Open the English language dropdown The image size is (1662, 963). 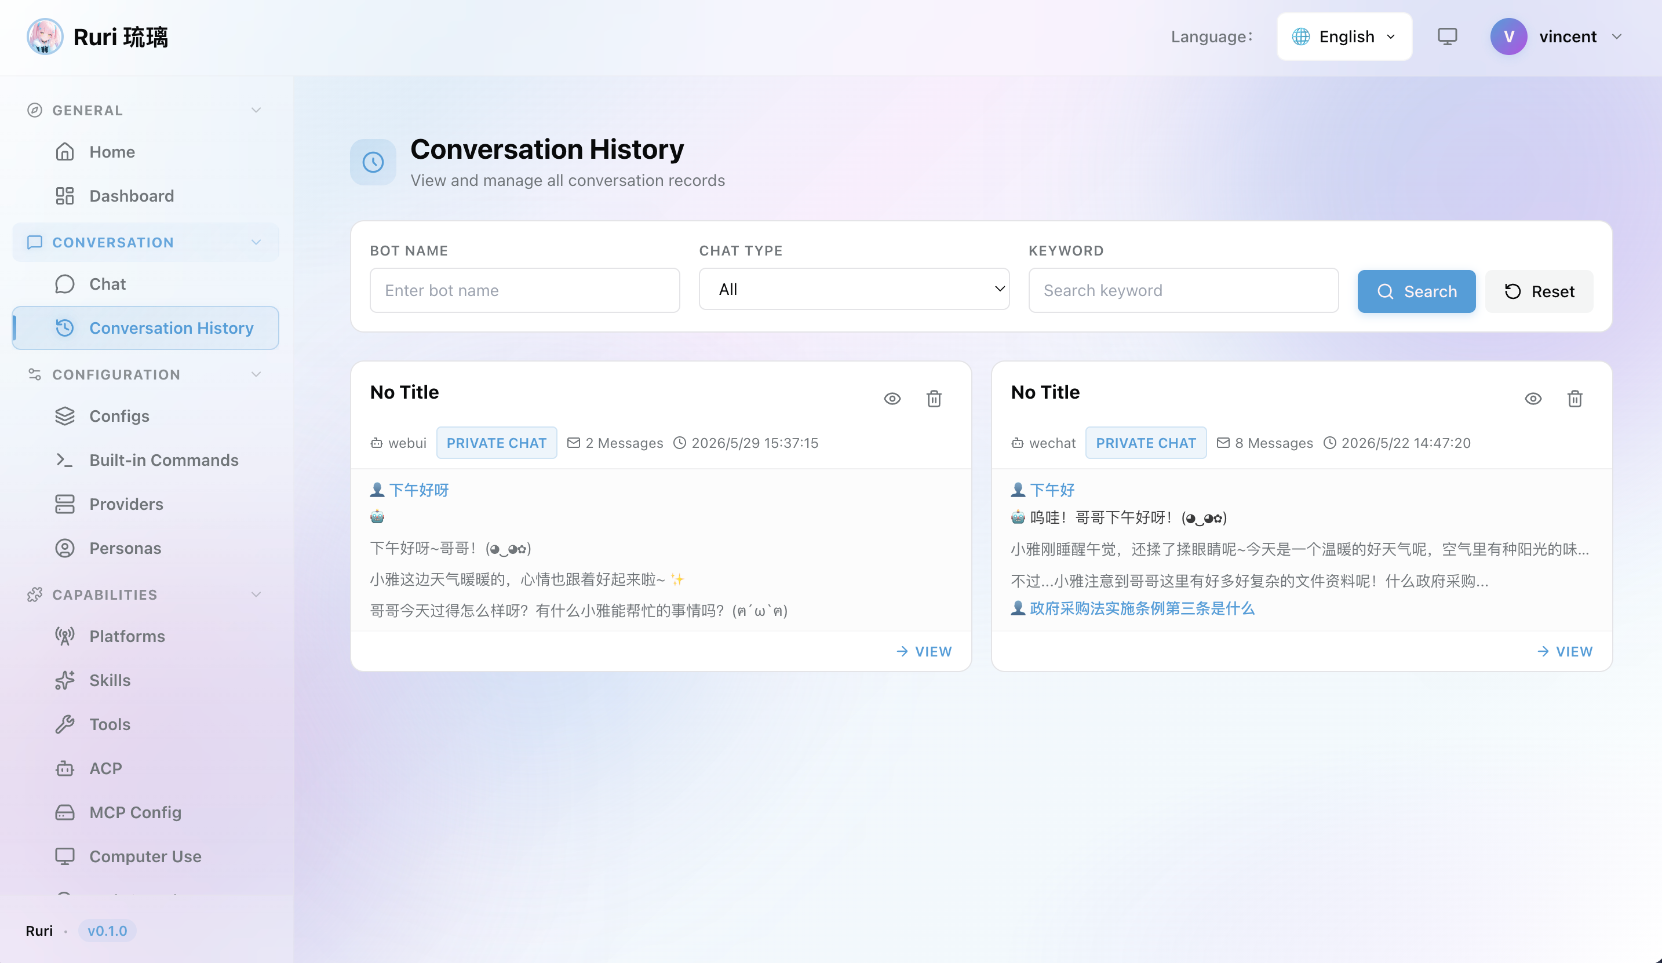click(x=1344, y=37)
